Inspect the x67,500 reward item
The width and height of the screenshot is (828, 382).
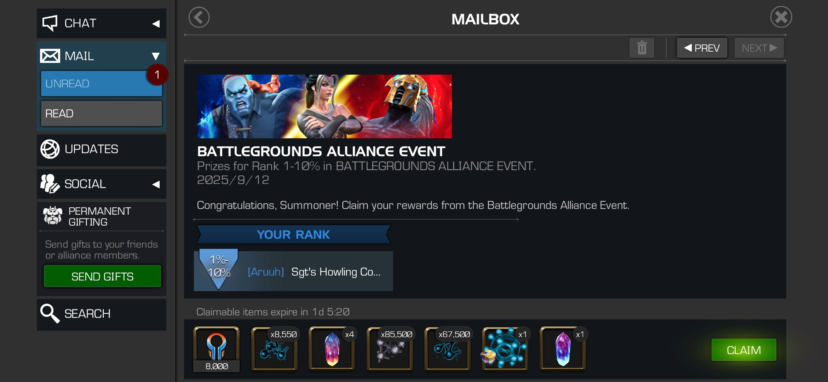click(x=448, y=349)
